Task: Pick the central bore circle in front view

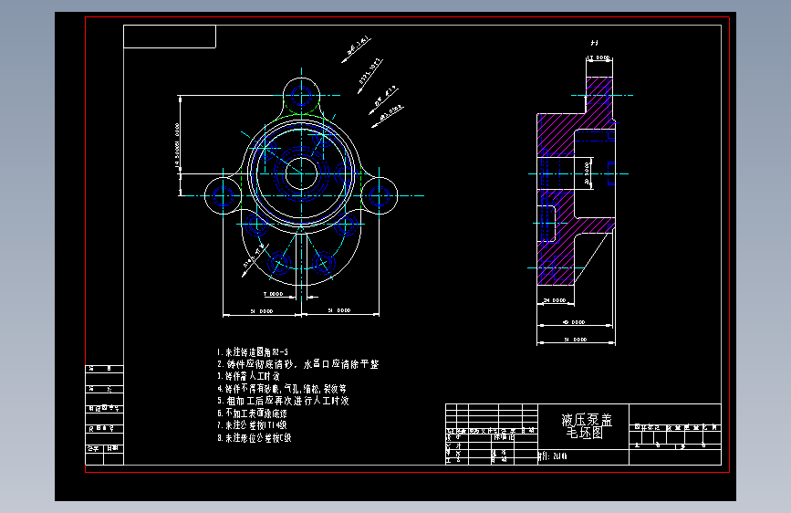Action: (x=301, y=173)
